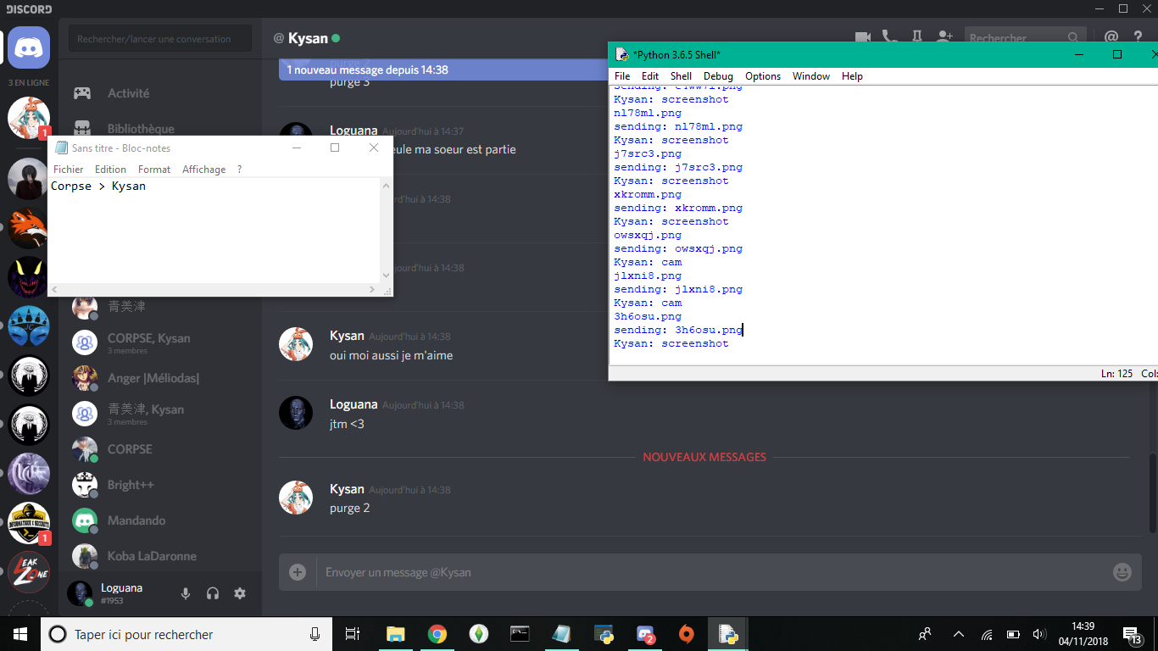
Task: Open the purple swirl server icon
Action: point(29,474)
